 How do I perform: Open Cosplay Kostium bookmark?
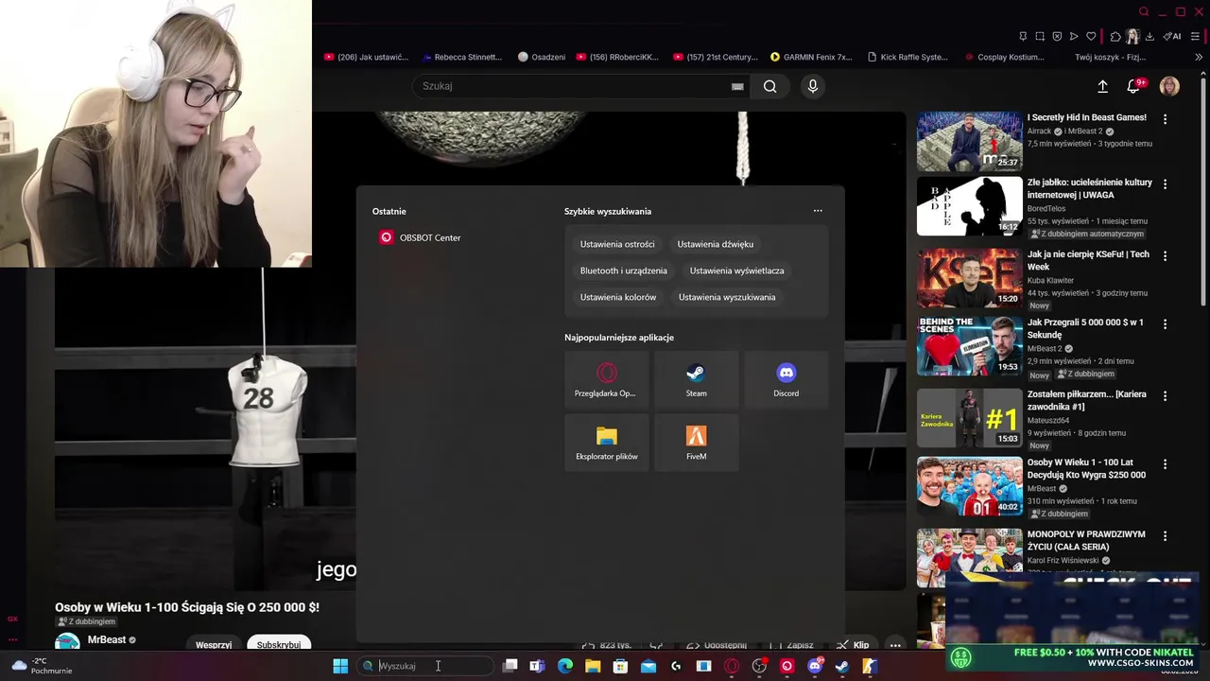coord(1005,57)
